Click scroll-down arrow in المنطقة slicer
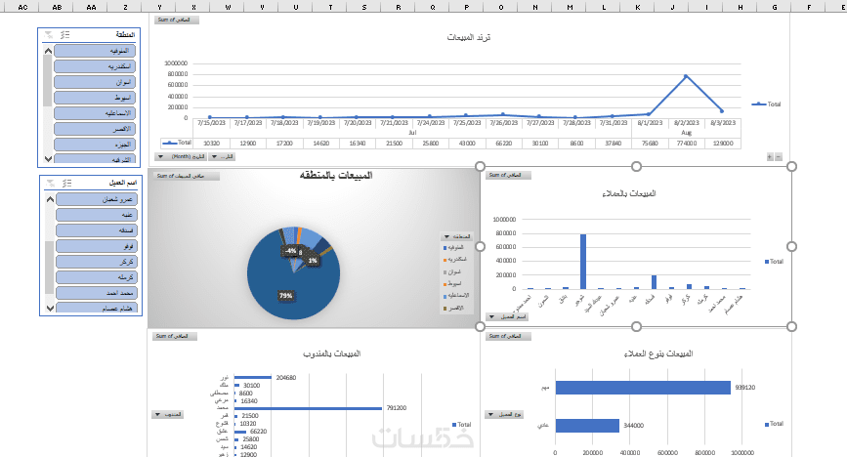This screenshot has height=457, width=847. tap(48, 159)
